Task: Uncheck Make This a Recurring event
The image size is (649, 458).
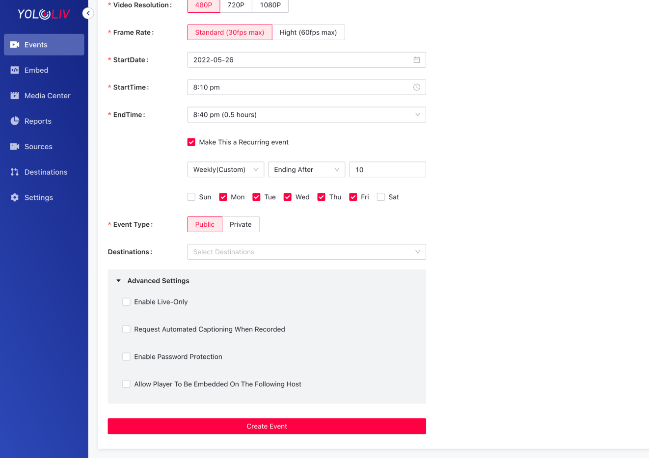Action: coord(191,142)
